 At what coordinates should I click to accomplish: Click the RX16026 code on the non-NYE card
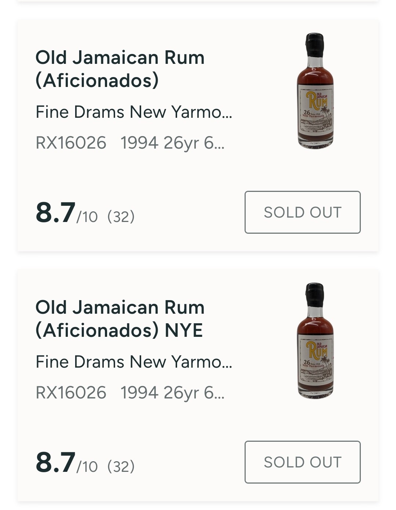(x=71, y=143)
